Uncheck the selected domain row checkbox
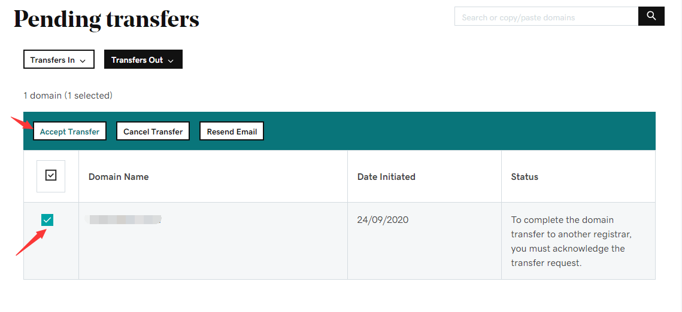 (x=47, y=220)
